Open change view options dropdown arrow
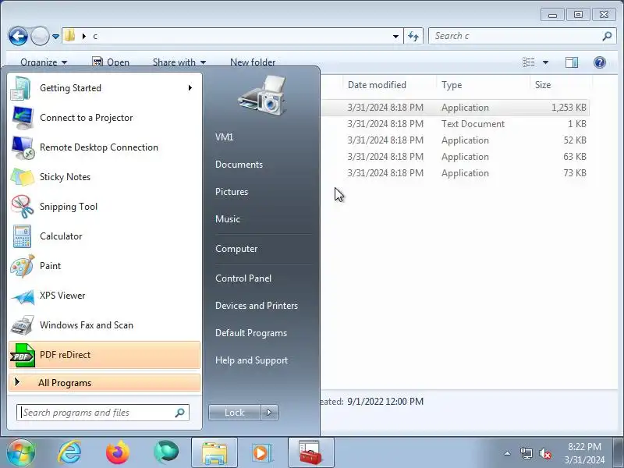The width and height of the screenshot is (624, 468). (545, 62)
